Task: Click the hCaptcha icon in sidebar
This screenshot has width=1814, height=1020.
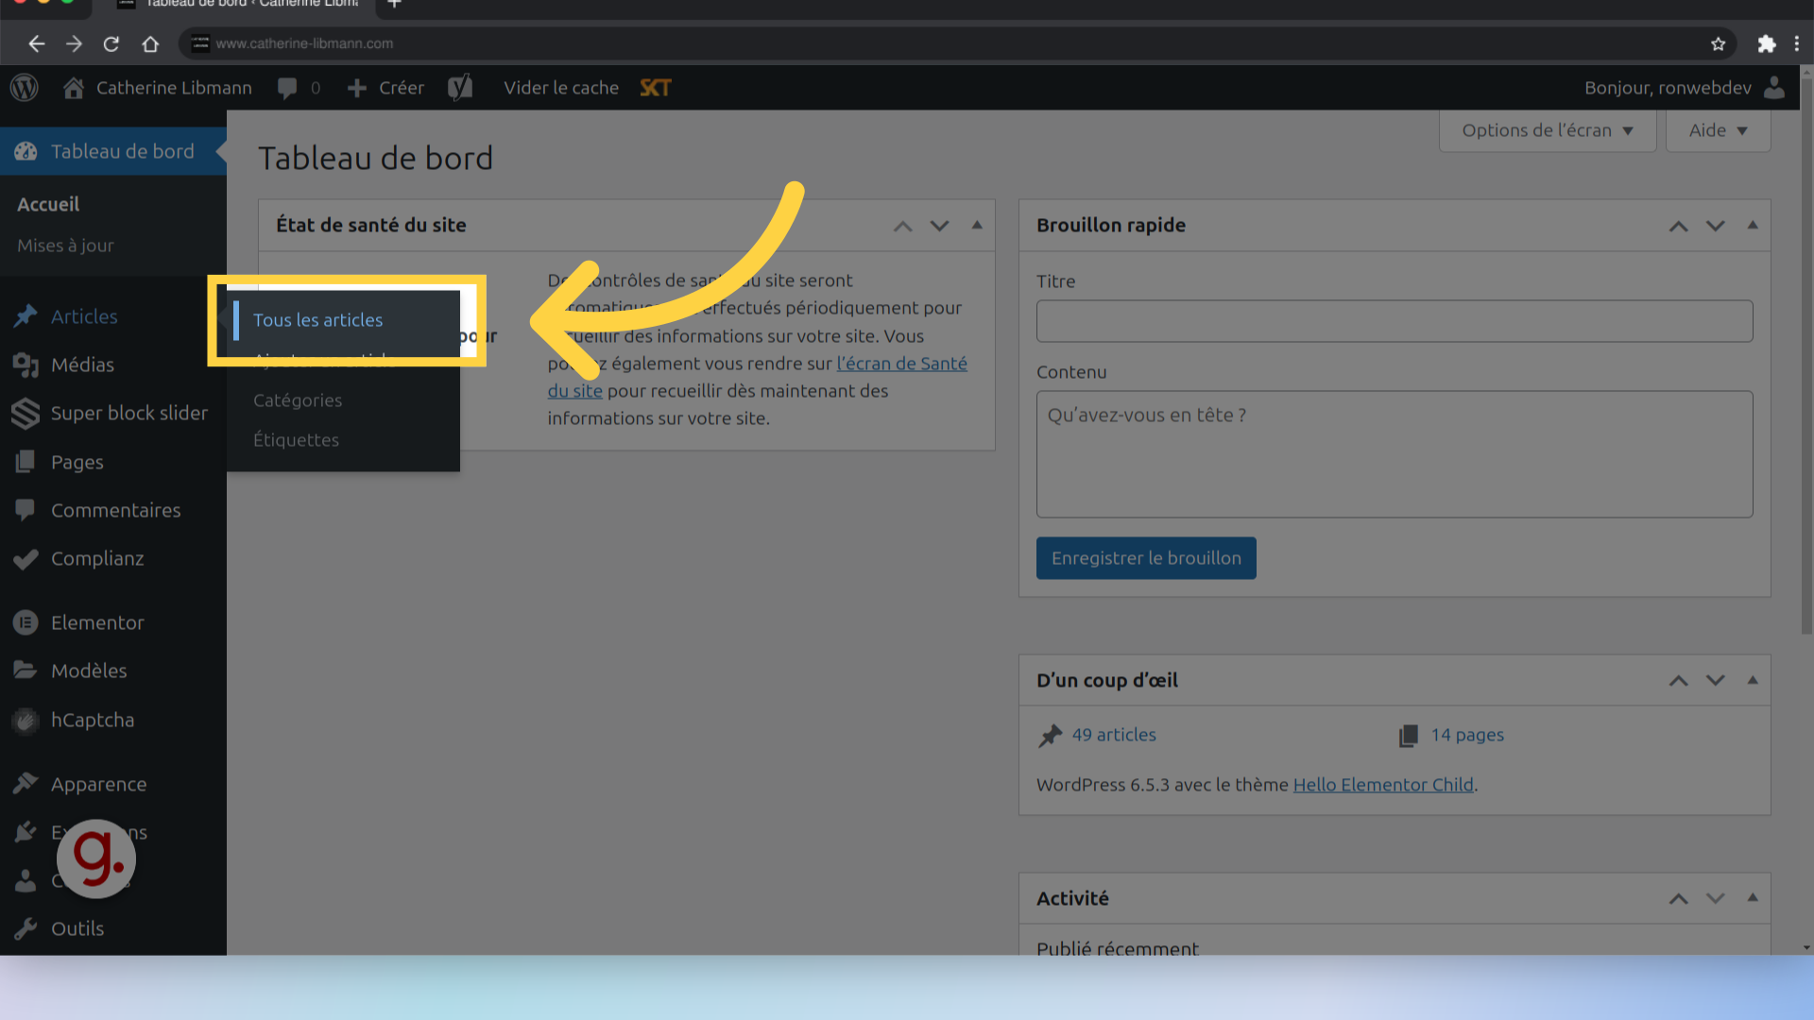Action: [26, 721]
